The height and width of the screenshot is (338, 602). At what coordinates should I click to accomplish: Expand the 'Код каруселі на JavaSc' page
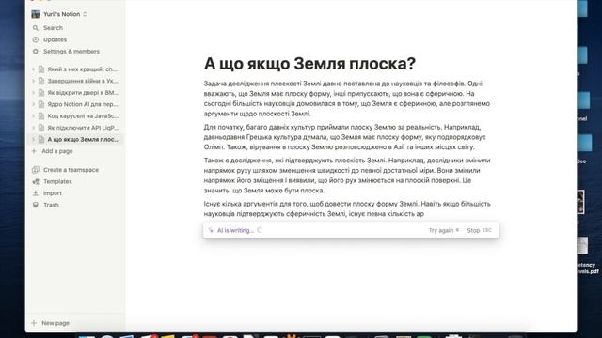34,116
